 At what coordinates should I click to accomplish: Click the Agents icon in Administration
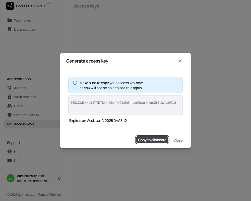click(10, 88)
